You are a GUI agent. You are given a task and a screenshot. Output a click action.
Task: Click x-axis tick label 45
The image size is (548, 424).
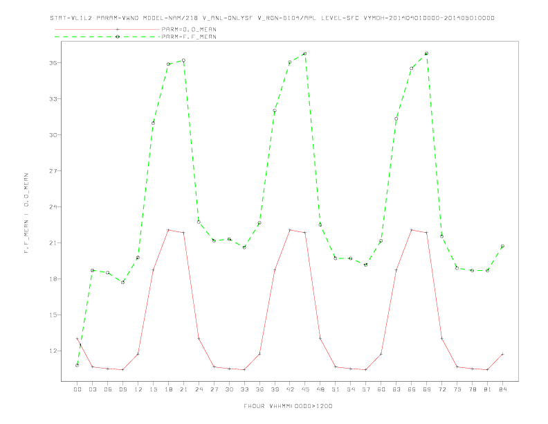click(x=305, y=389)
